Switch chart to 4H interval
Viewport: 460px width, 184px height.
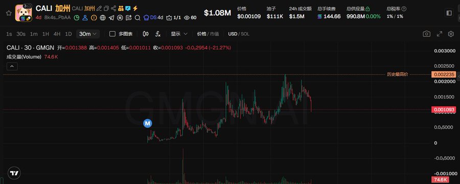tap(57, 34)
